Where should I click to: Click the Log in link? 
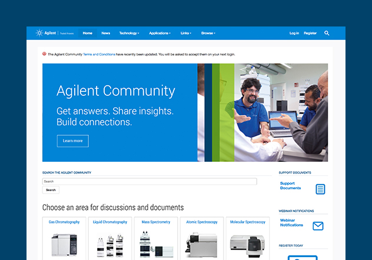294,33
